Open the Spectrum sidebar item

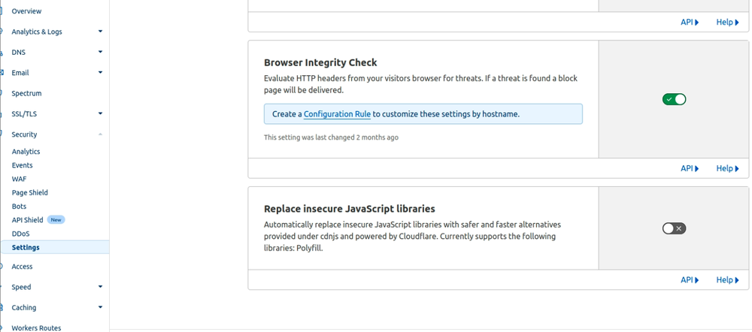click(26, 93)
